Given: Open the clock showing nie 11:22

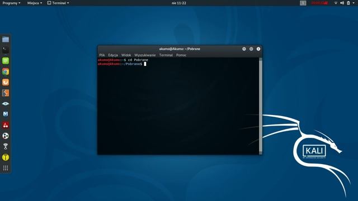Looking at the screenshot, I should [179, 3].
